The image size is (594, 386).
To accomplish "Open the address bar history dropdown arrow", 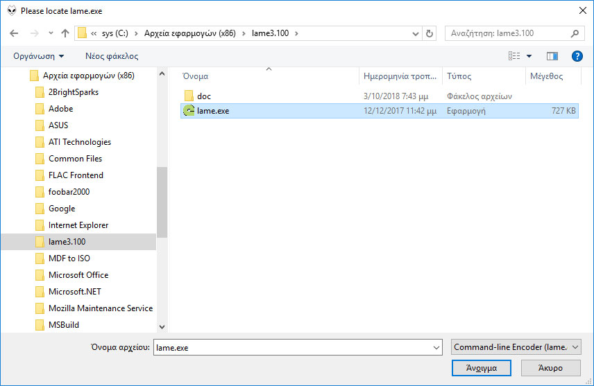I will click(x=416, y=33).
